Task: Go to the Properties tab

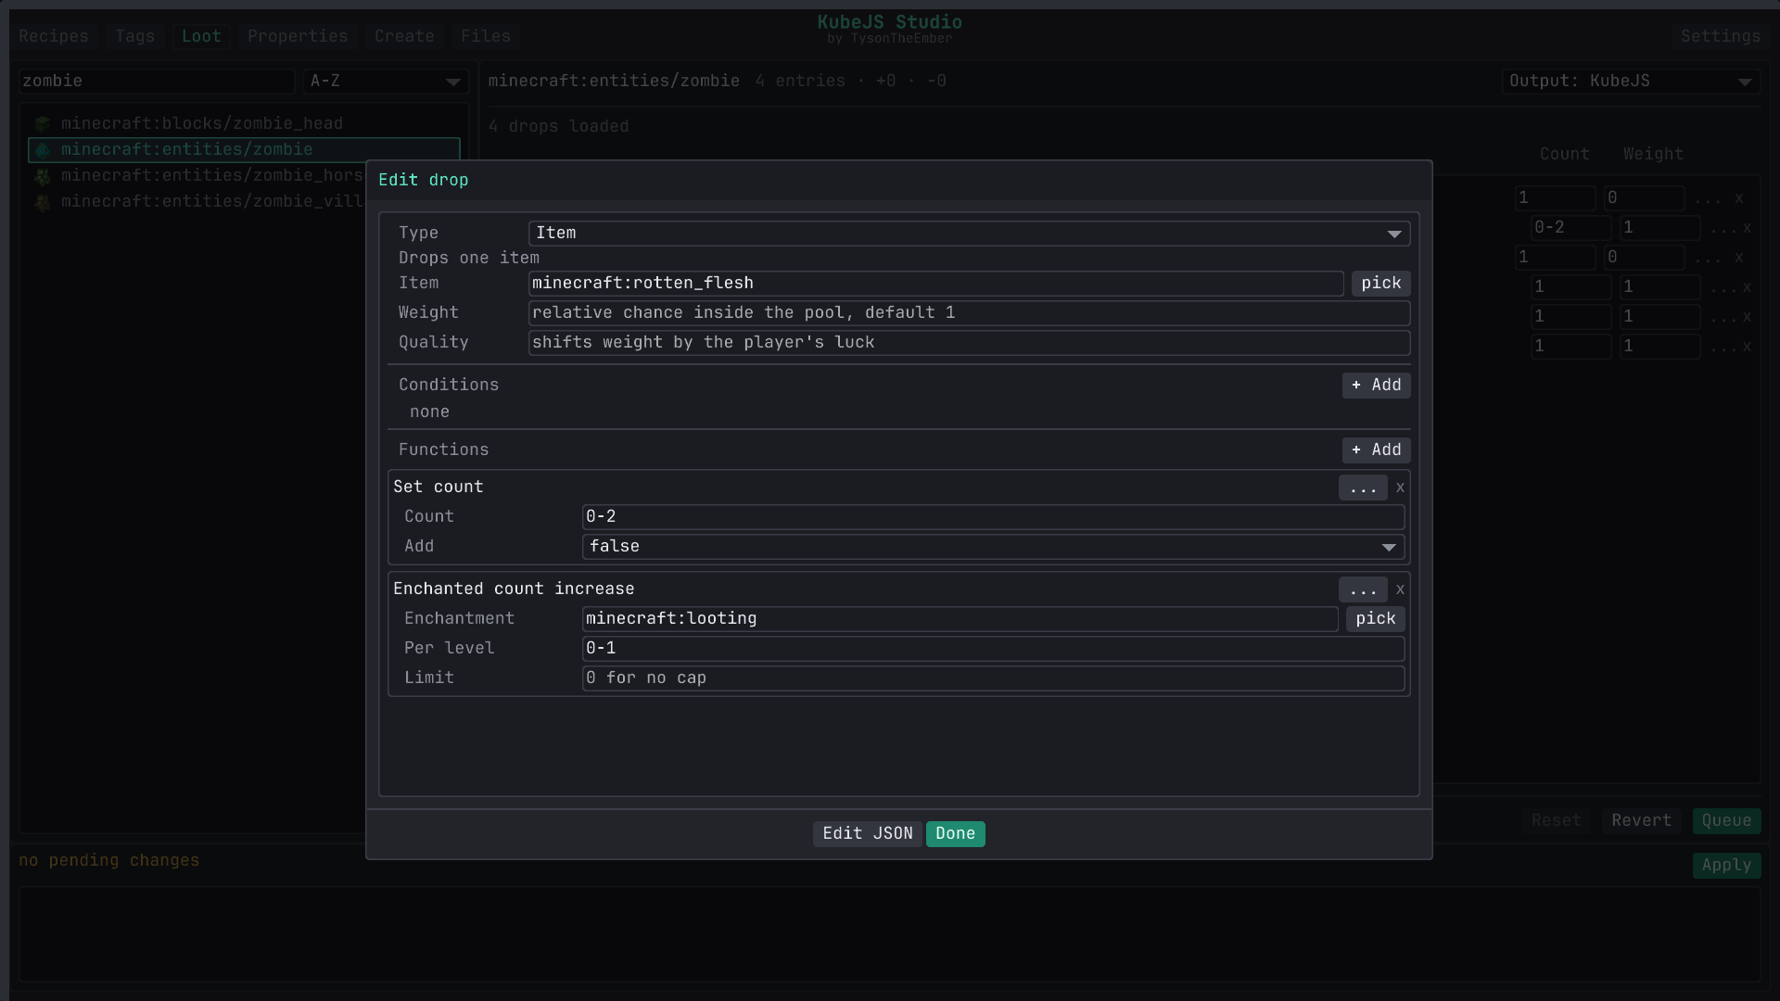Action: tap(298, 36)
